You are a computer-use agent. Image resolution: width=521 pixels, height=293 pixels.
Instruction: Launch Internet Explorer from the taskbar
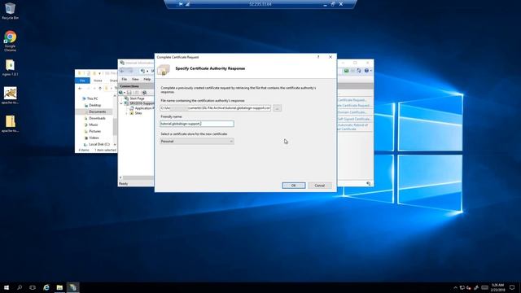(x=46, y=287)
